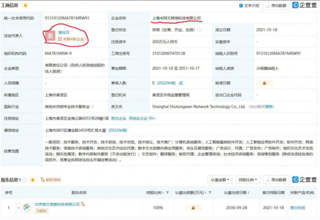The height and width of the screenshot is (220, 320).
Task: Click the 企查查 logo in the 股东信息 section
Action: point(305,180)
